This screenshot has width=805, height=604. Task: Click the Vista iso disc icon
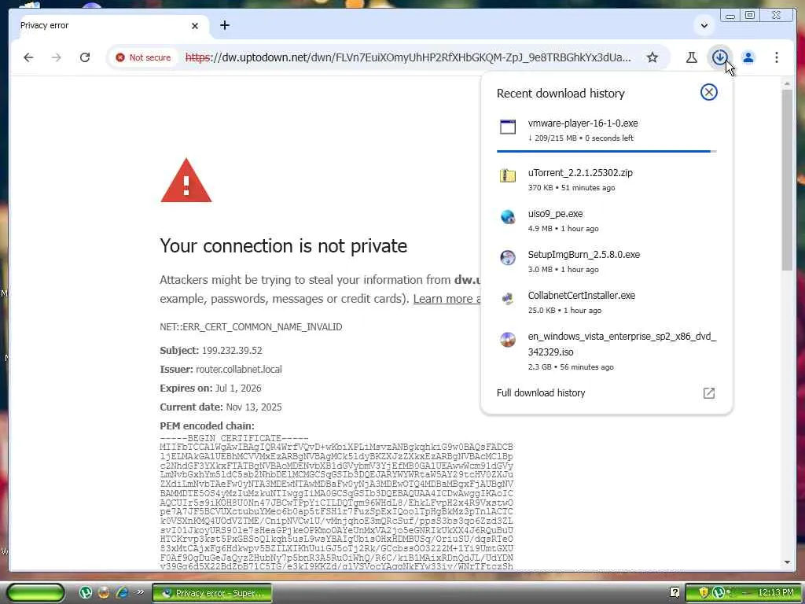point(508,340)
